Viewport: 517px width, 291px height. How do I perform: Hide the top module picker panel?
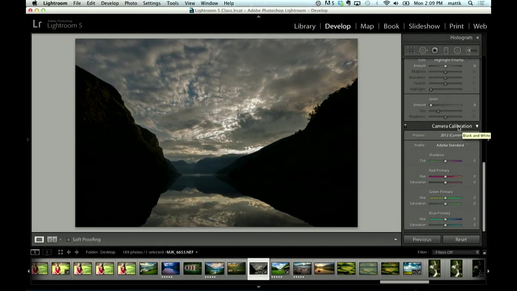pos(258,16)
